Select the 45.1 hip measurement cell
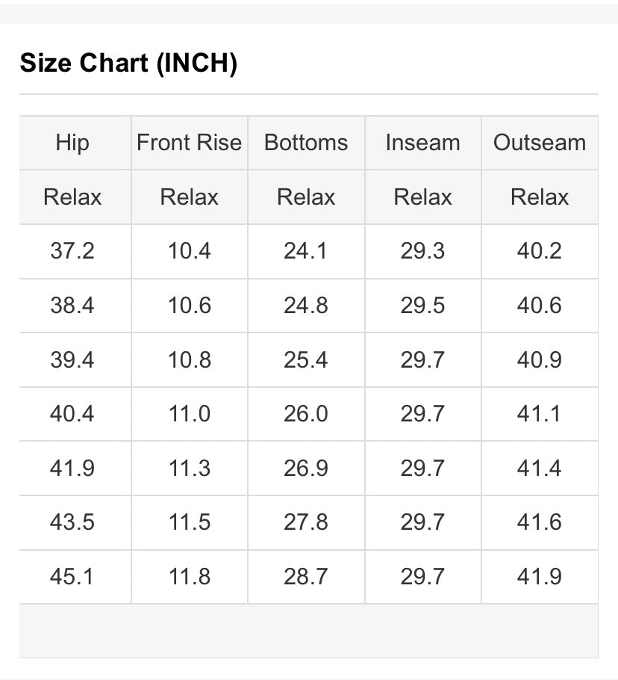The height and width of the screenshot is (680, 618). [72, 577]
